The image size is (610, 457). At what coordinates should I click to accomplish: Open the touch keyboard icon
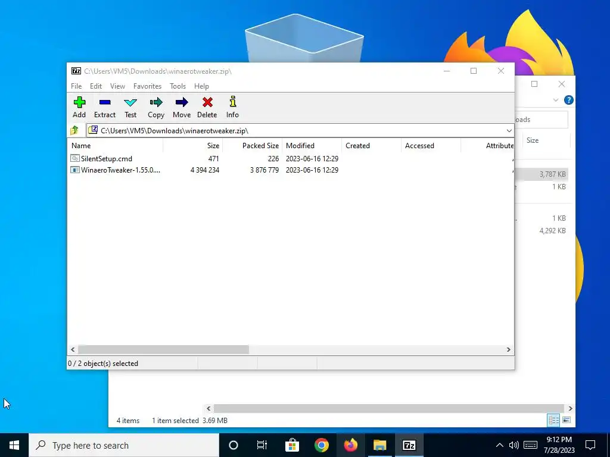[530, 445]
